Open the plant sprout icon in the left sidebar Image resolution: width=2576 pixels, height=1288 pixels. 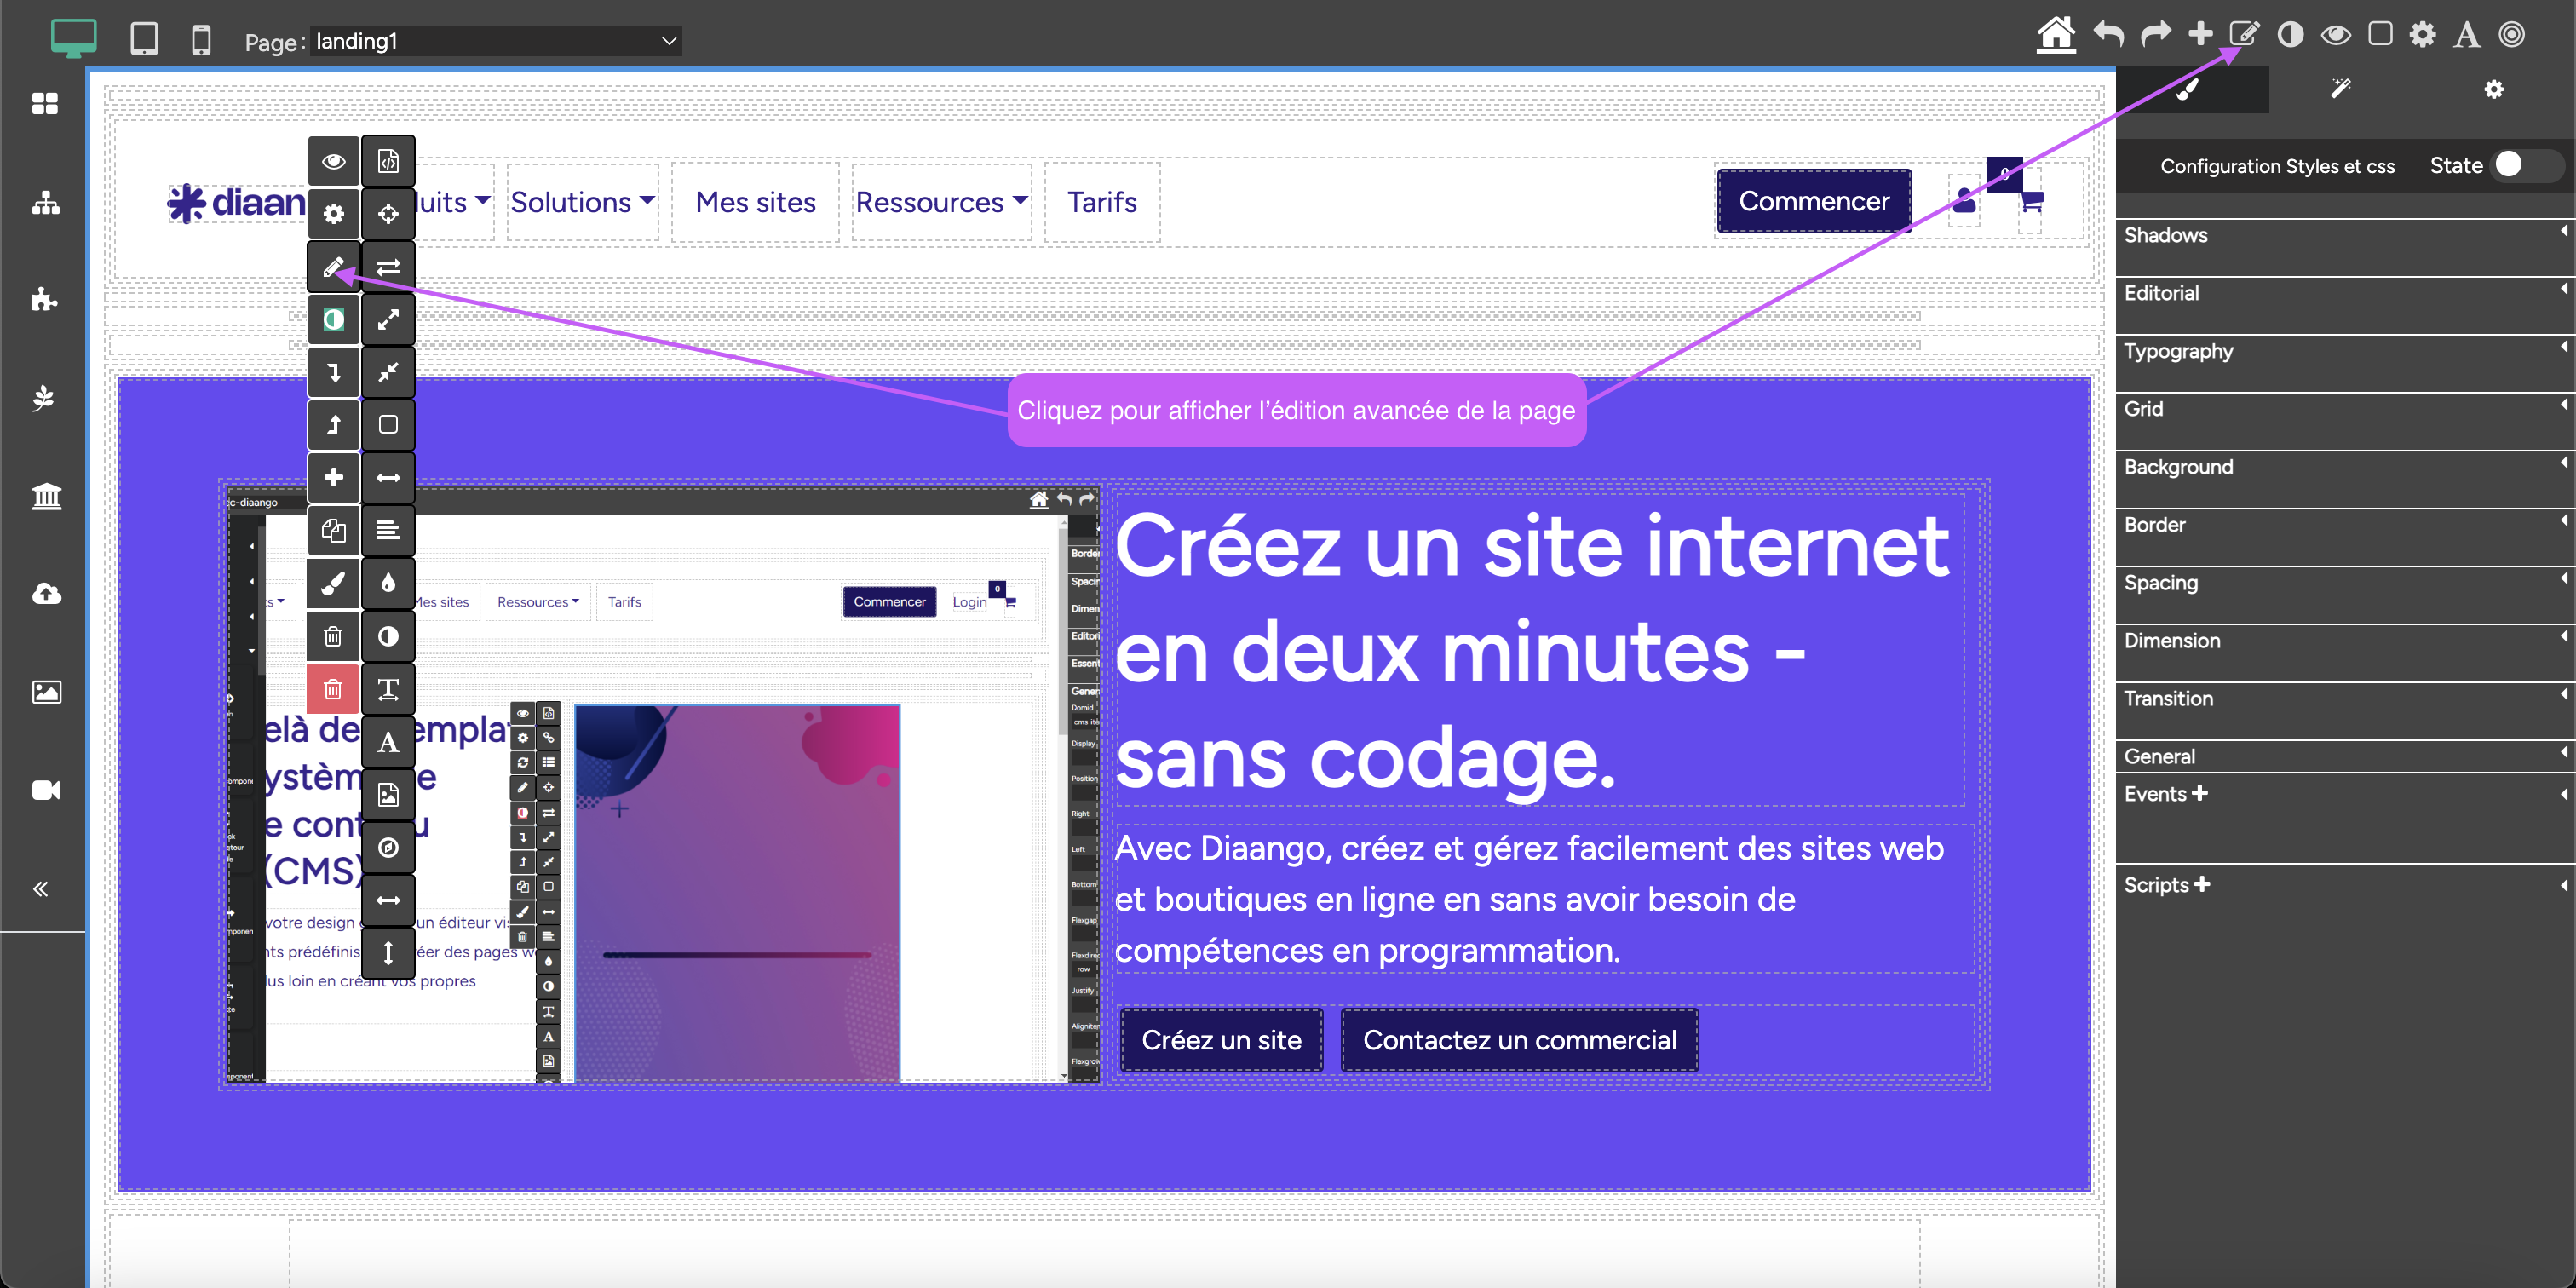pos(43,398)
